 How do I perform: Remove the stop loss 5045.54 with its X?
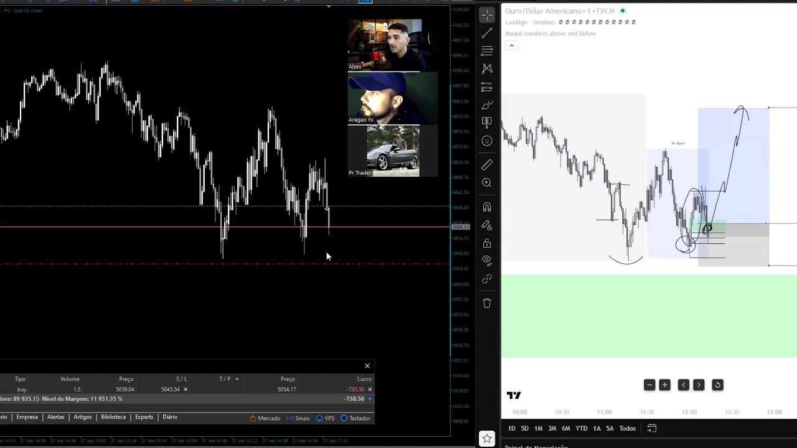pos(185,390)
